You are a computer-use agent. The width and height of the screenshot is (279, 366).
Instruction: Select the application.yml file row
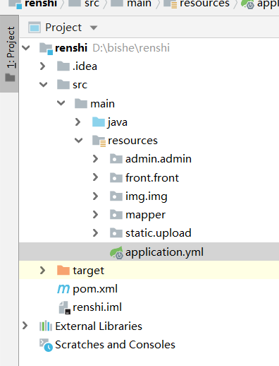(x=149, y=252)
